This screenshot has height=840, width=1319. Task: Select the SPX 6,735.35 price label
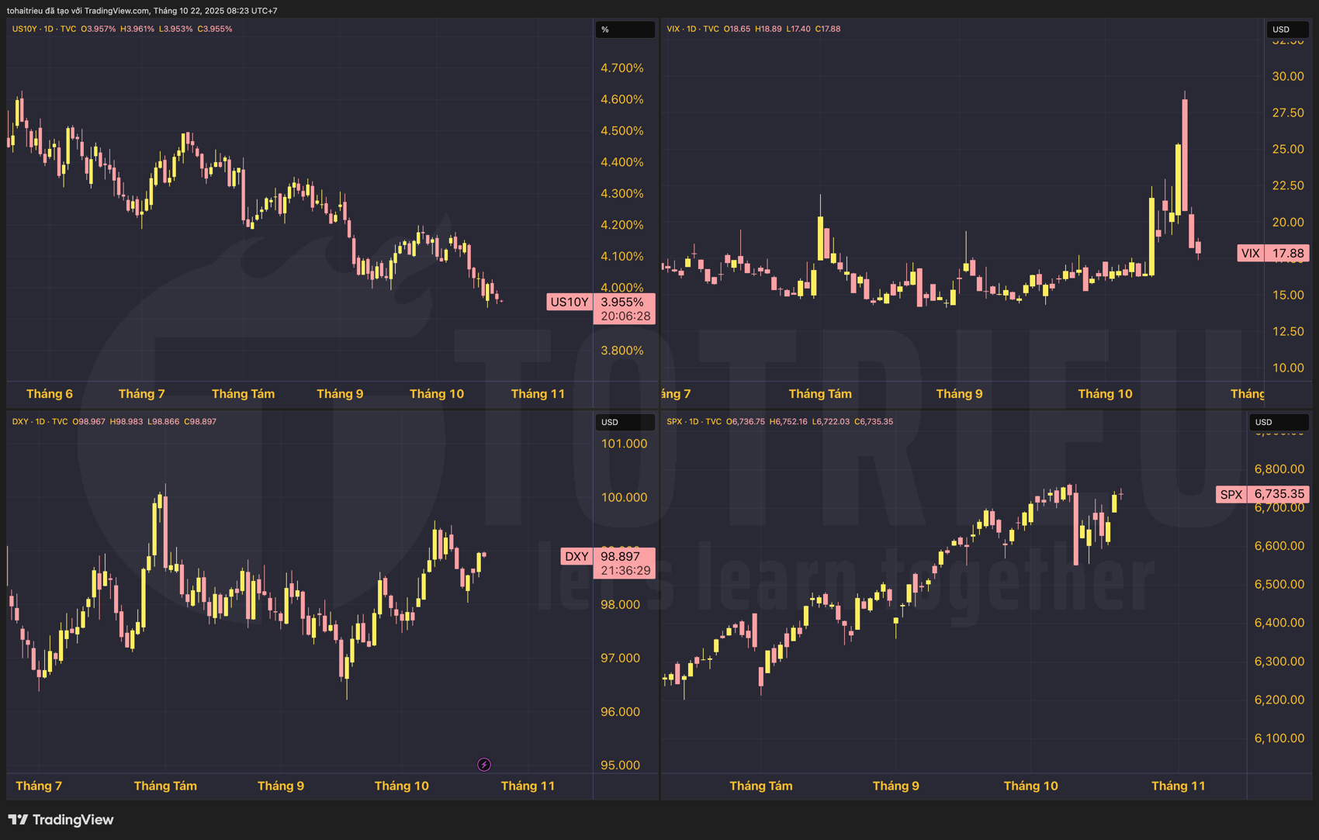pyautogui.click(x=1279, y=494)
